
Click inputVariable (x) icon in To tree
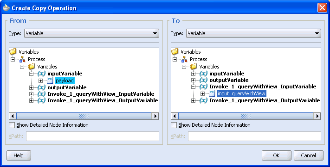[x=203, y=74]
